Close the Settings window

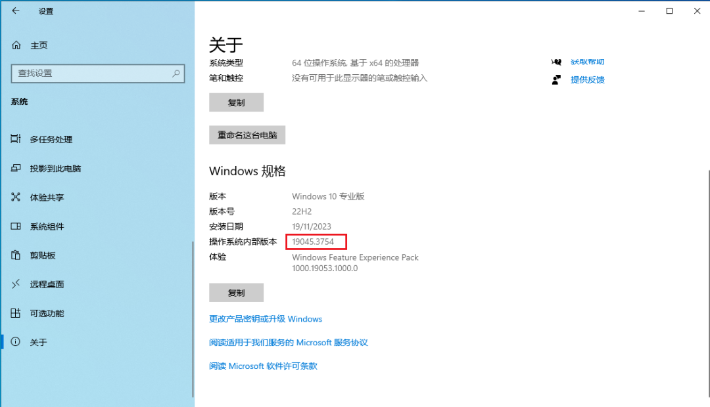[697, 11]
